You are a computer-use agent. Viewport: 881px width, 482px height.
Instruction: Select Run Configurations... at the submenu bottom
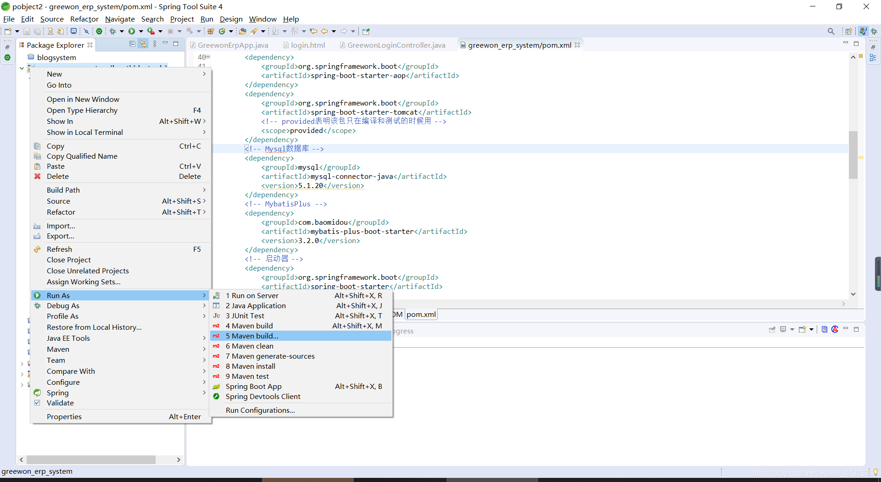coord(260,410)
